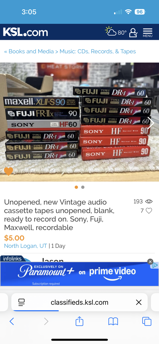Tap the weather forecast sun-cloud icon
The height and width of the screenshot is (344, 159).
pos(110,31)
